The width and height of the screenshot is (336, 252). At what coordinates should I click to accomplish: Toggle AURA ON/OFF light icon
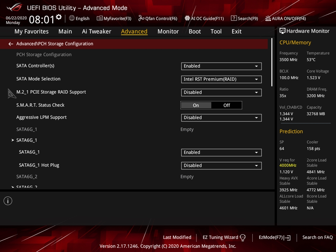click(x=268, y=18)
